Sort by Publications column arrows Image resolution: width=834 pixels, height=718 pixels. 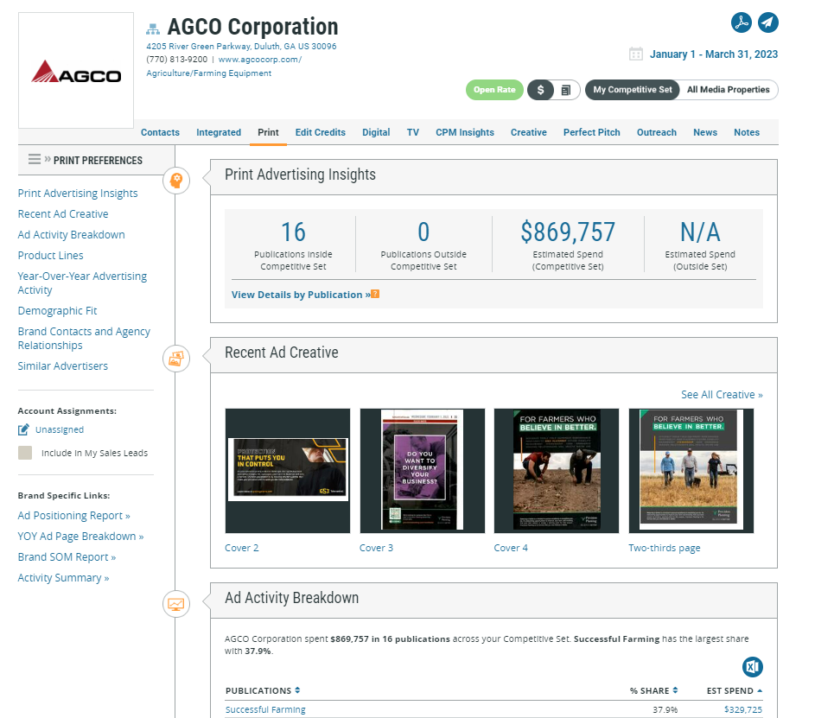[x=297, y=690]
